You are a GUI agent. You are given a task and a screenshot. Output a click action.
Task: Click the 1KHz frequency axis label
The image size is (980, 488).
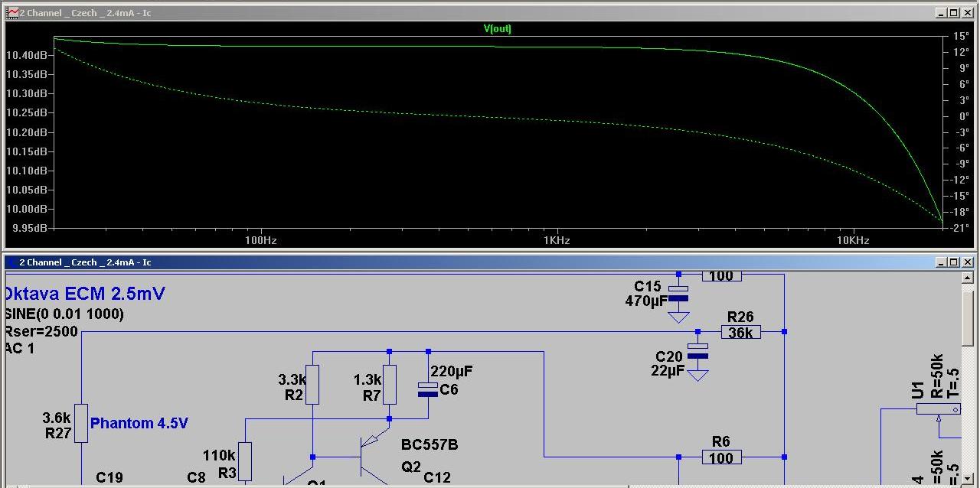557,240
